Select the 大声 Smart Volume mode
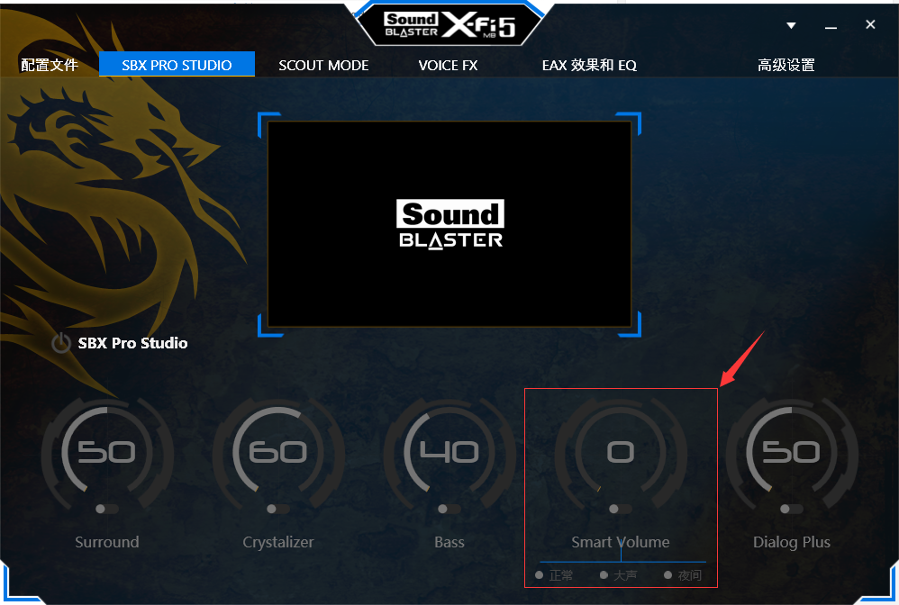Viewport: 899px width, 605px height. (x=619, y=574)
